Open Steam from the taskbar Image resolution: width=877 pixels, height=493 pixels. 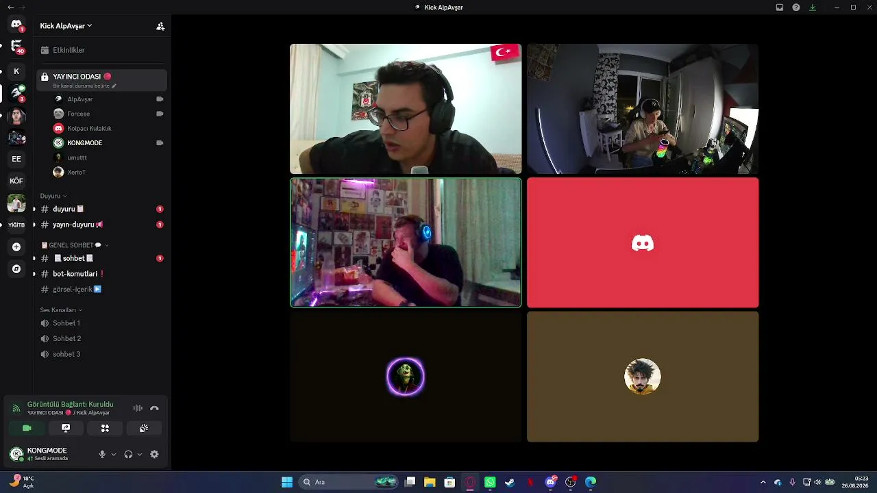point(510,482)
